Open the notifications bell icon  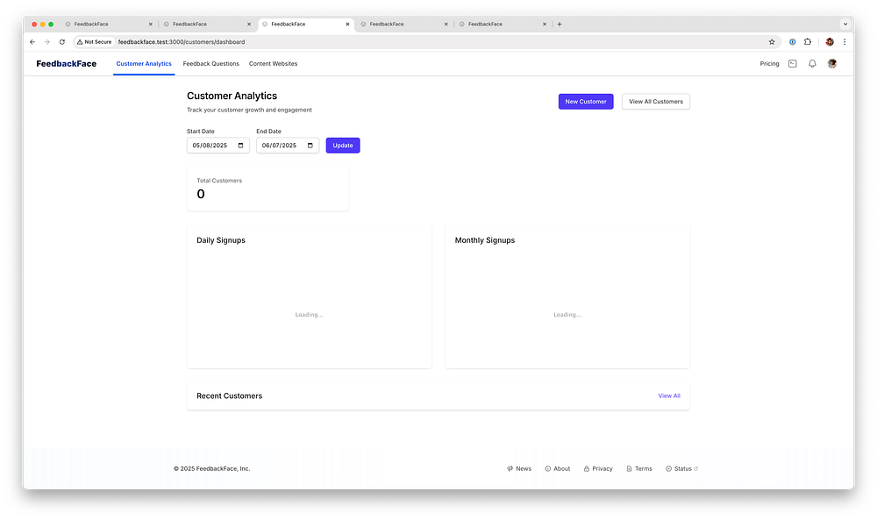812,64
